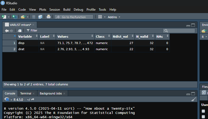
Task: Click the Open File folder icon
Action: point(23,17)
